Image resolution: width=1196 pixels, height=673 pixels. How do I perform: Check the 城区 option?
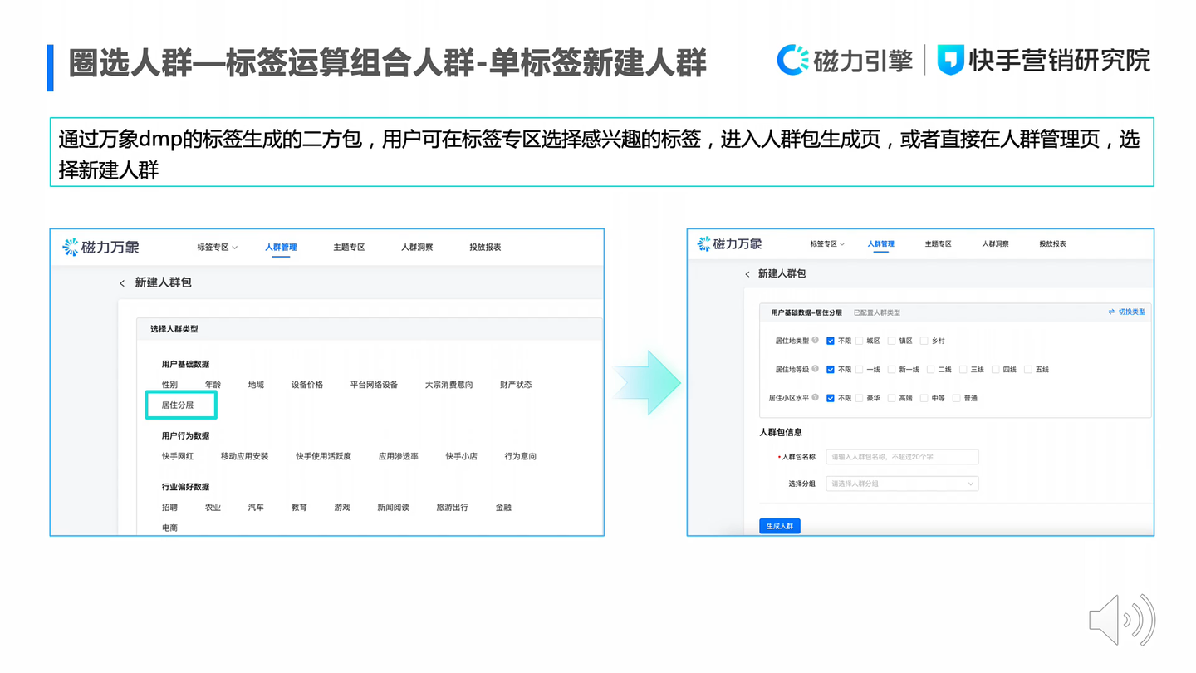[860, 341]
